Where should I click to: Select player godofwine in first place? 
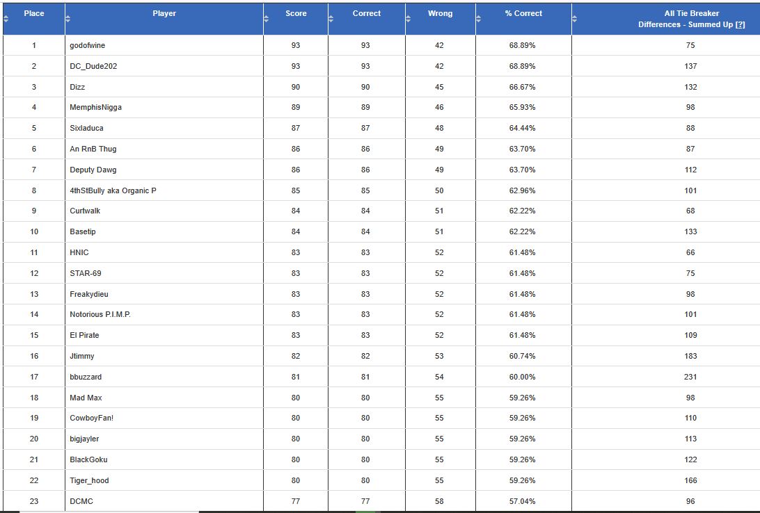tap(87, 45)
